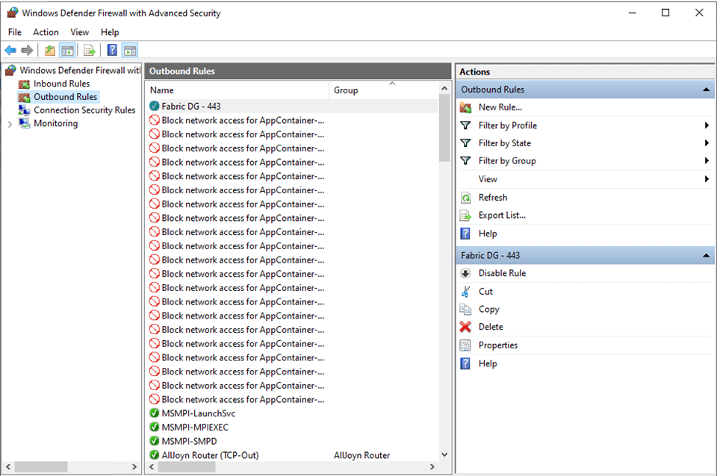Click the Connection Security Rules icon
This screenshot has width=717, height=476.
point(24,110)
